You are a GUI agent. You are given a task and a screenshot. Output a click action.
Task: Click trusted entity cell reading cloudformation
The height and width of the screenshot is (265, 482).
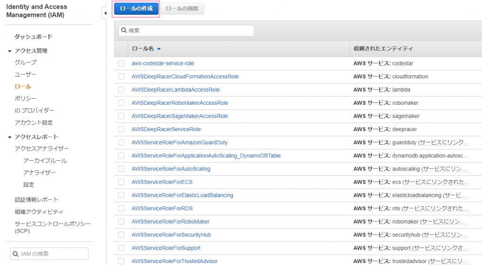[x=391, y=77]
